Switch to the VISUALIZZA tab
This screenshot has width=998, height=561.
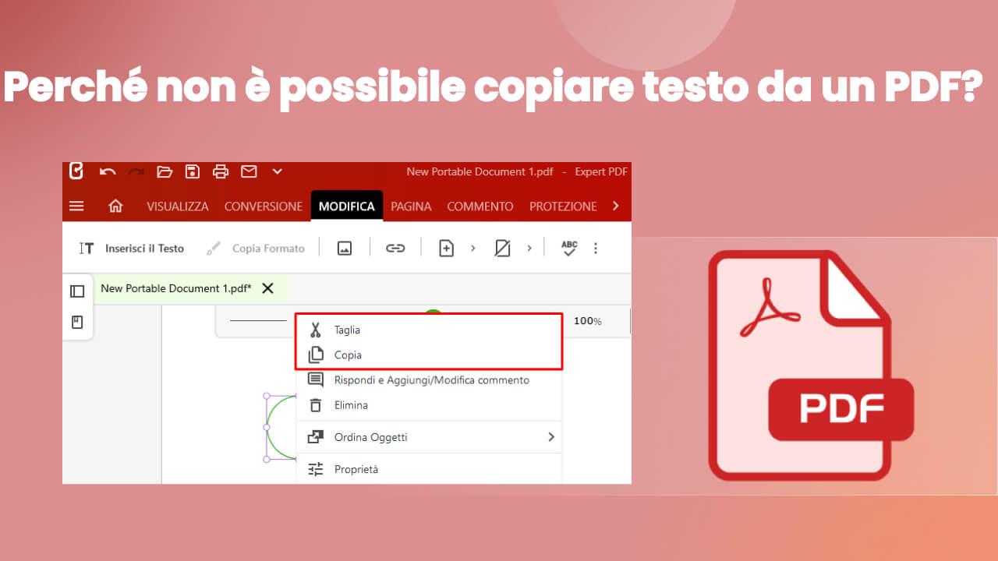point(178,206)
